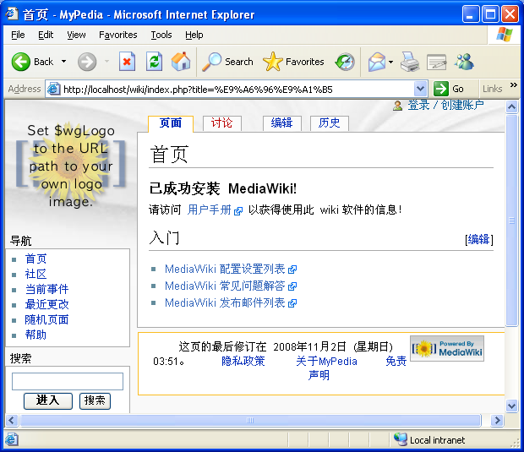Click the [编辑] section edit link
The image size is (524, 452).
click(x=479, y=240)
